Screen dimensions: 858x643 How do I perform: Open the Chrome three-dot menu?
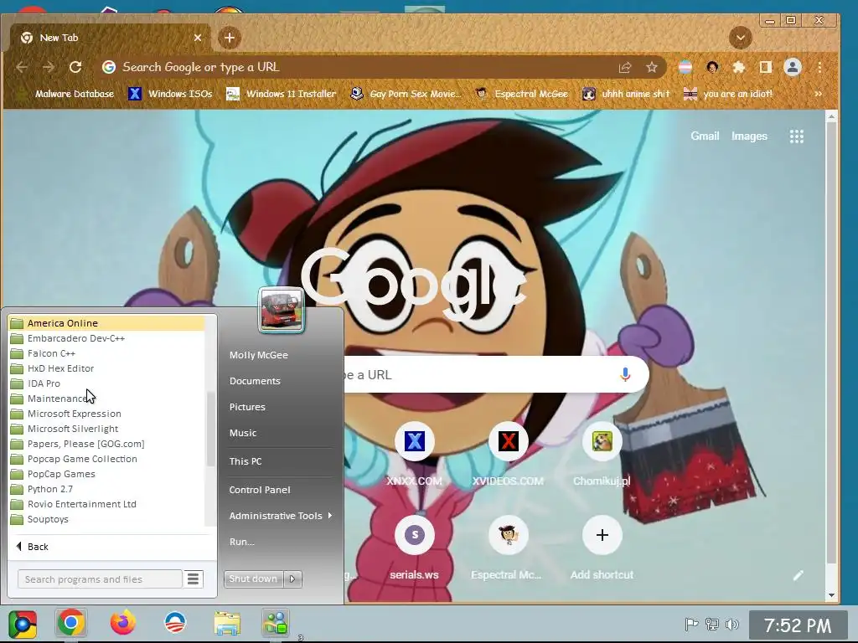point(819,67)
